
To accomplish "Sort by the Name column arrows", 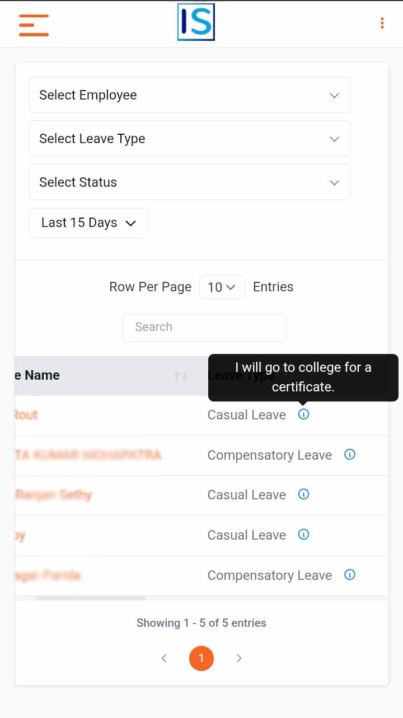I will click(x=180, y=376).
